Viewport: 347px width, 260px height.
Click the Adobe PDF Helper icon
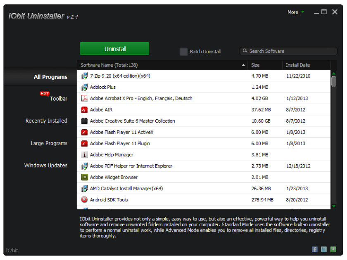(84, 166)
